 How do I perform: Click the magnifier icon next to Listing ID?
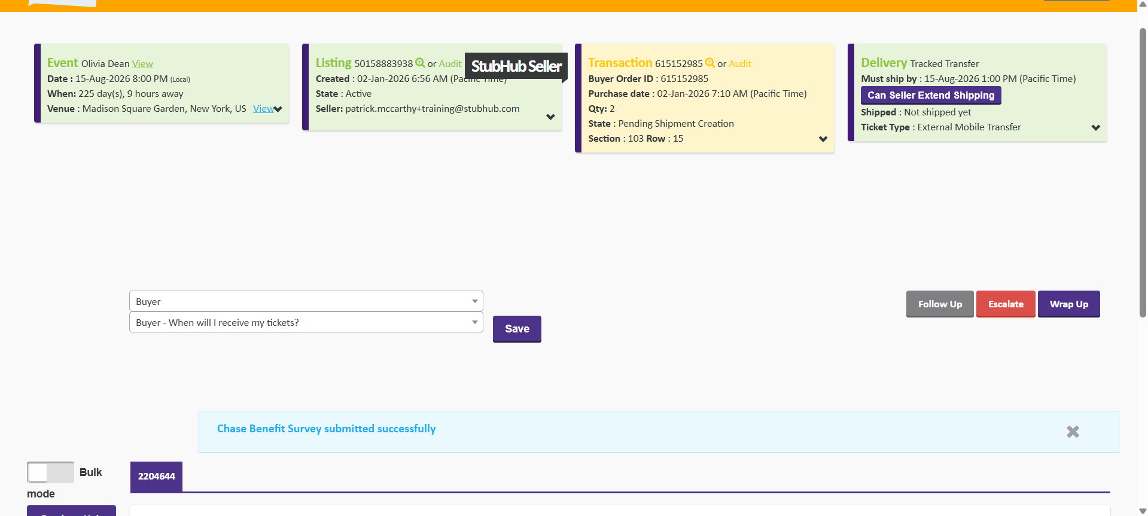coord(420,63)
